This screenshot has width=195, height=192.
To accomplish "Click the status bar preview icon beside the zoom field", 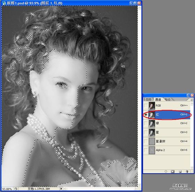I will pyautogui.click(x=16, y=189).
